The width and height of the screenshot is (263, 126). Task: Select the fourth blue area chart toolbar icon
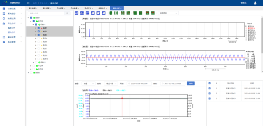coord(93,13)
